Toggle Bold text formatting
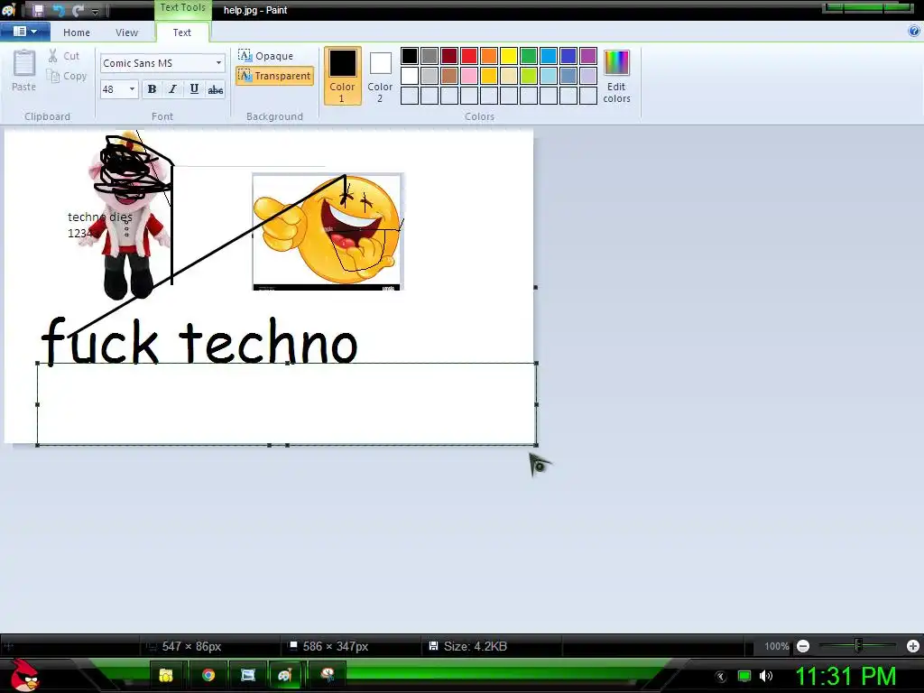 pyautogui.click(x=152, y=89)
